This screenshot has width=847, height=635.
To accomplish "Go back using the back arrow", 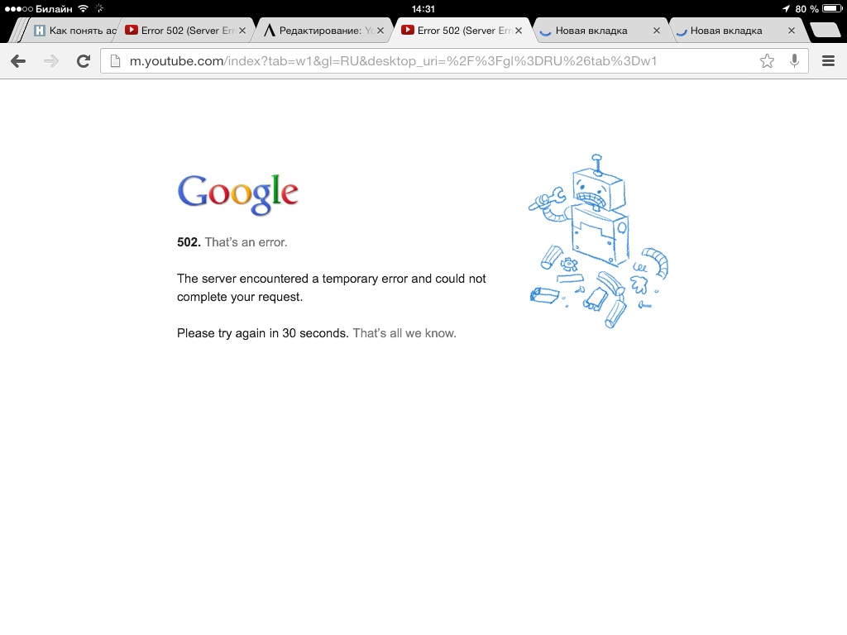I will click(18, 61).
